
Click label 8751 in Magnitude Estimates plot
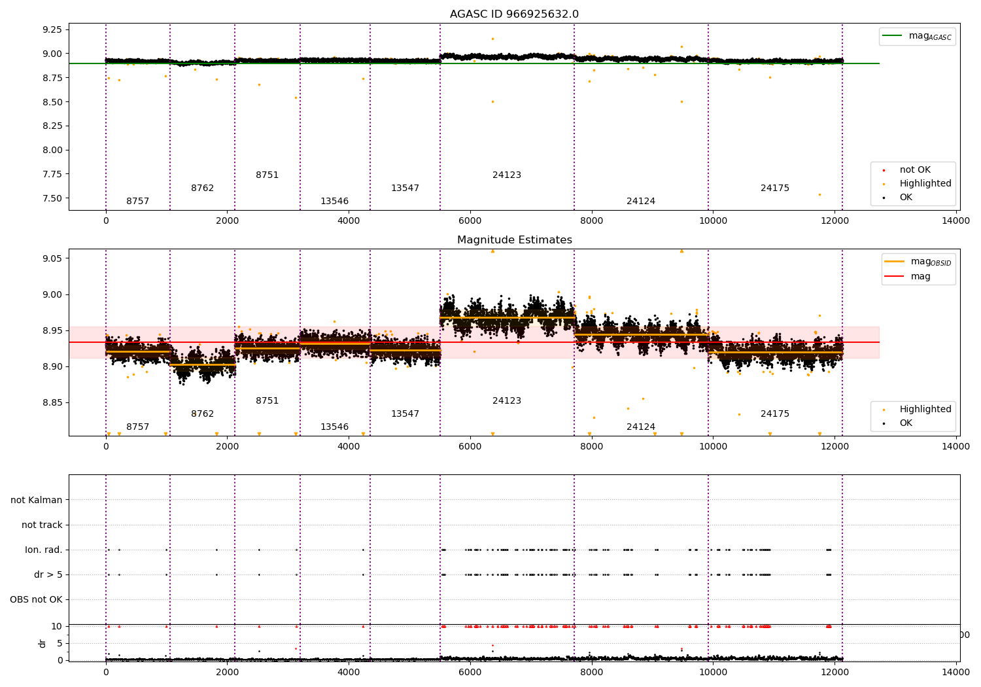pos(267,401)
